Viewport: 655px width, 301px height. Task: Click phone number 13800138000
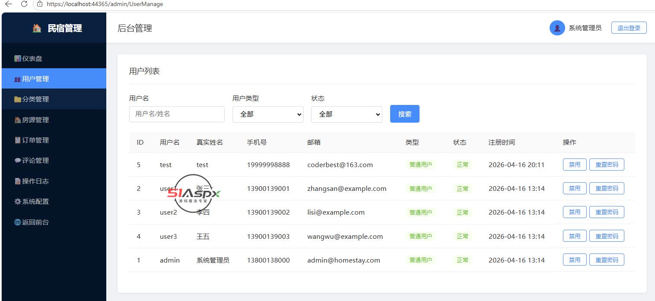point(268,260)
